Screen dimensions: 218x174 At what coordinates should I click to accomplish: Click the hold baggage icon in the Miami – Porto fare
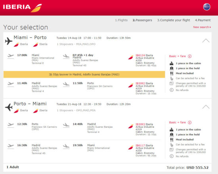coord(172,68)
